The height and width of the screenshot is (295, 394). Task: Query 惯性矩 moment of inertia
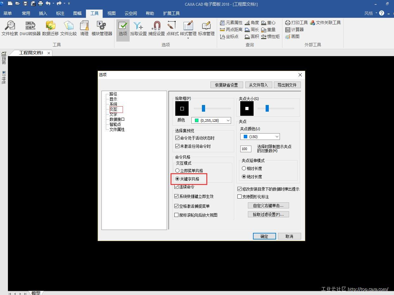click(x=270, y=36)
